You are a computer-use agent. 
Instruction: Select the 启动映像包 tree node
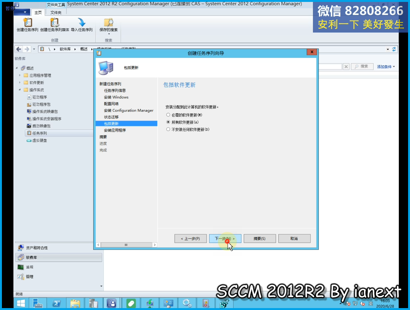42,126
